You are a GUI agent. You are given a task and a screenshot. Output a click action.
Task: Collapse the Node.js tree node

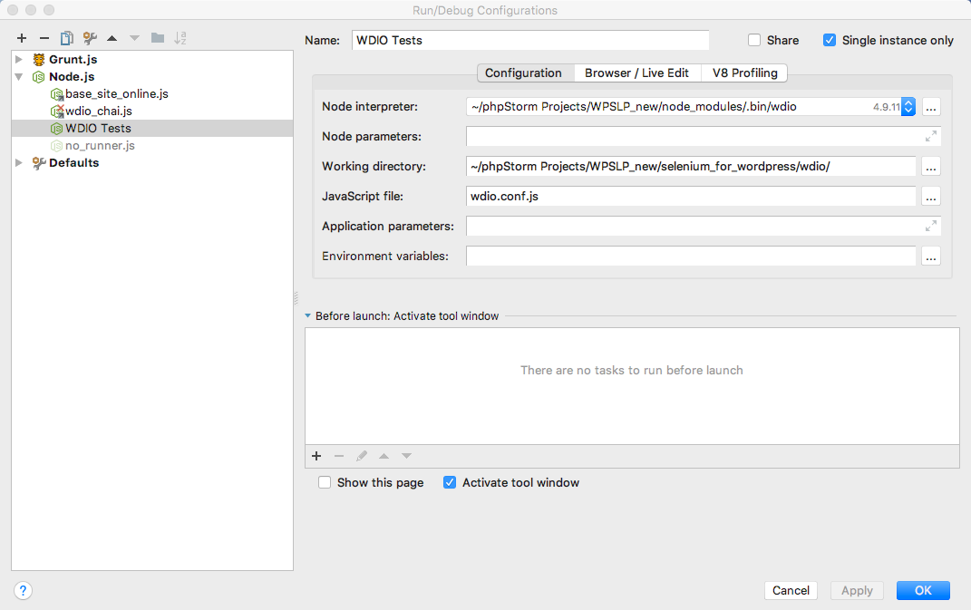(18, 76)
